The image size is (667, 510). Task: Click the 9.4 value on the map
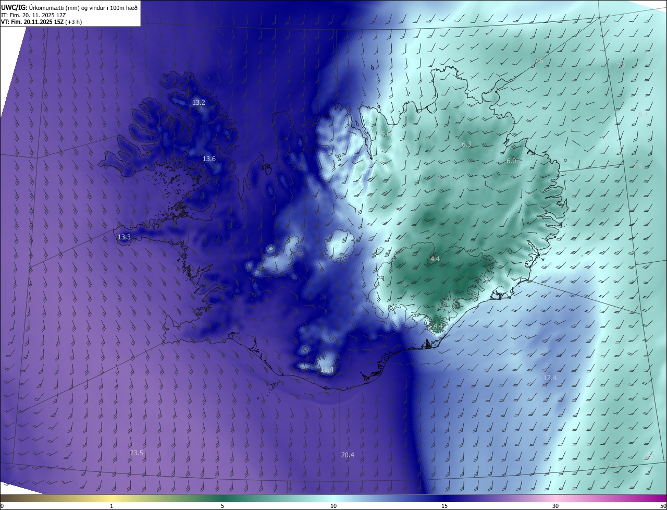tap(643, 114)
